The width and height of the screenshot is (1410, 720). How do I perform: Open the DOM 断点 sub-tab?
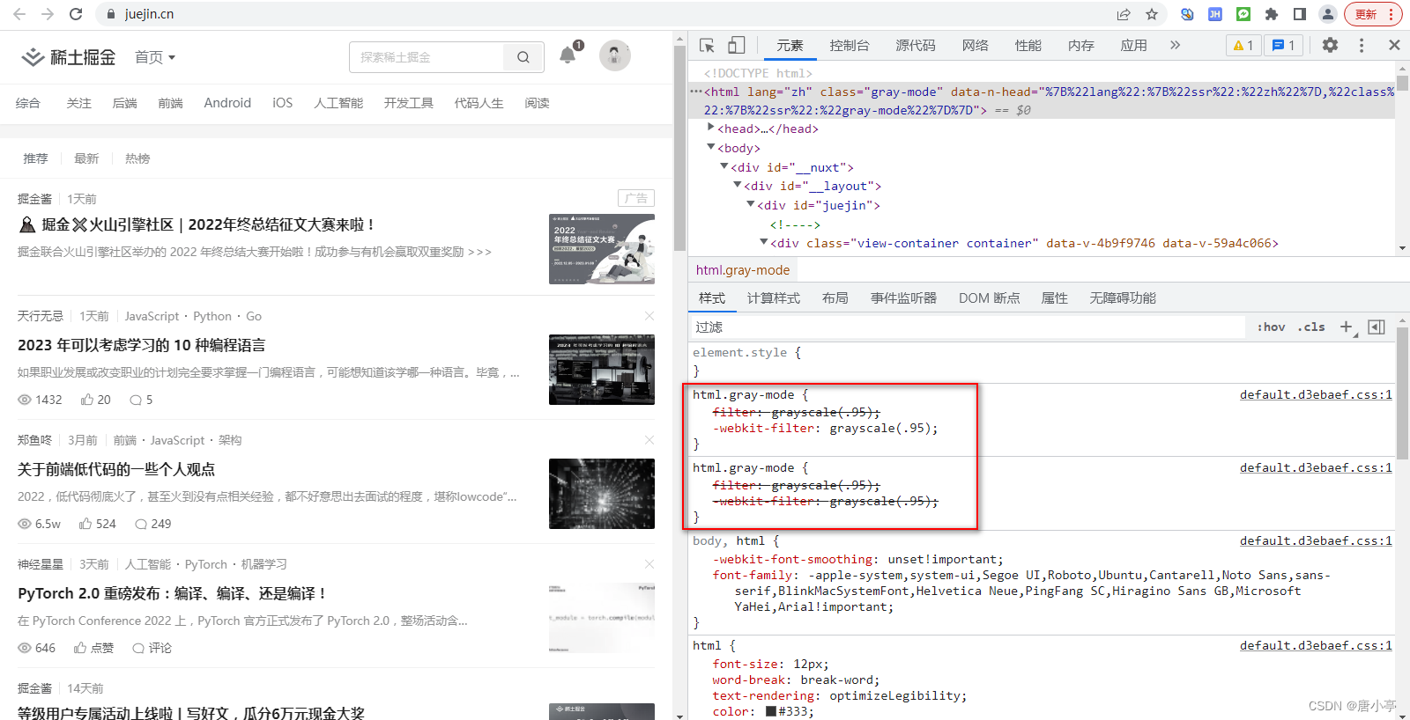989,298
